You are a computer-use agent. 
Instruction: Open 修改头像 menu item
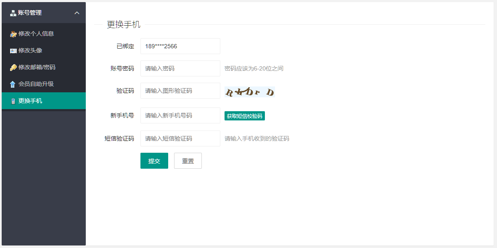pos(44,50)
